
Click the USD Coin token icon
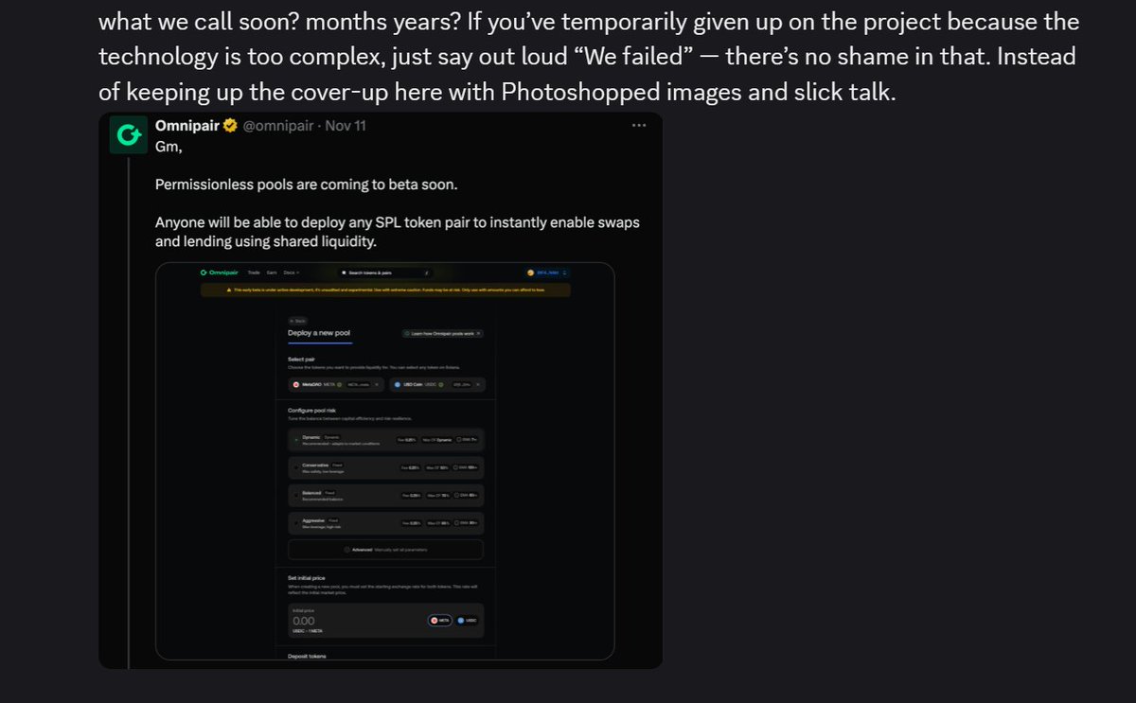[x=398, y=384]
